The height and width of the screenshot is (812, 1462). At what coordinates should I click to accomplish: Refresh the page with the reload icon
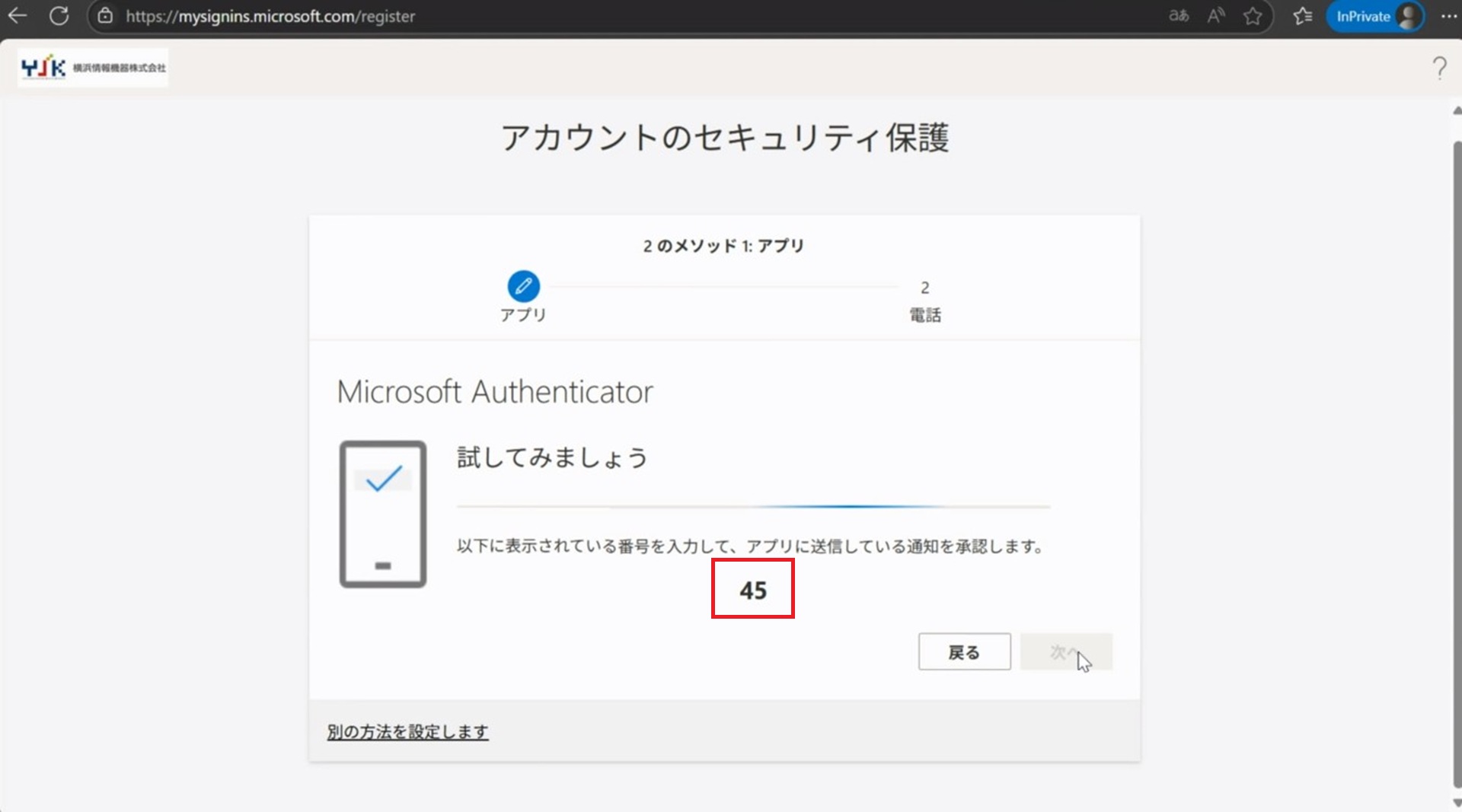click(x=59, y=16)
